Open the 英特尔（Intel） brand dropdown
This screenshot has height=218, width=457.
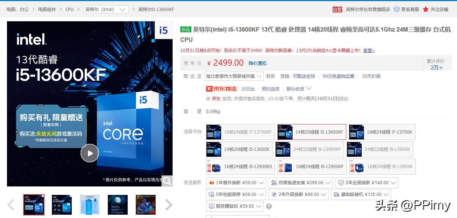106,10
